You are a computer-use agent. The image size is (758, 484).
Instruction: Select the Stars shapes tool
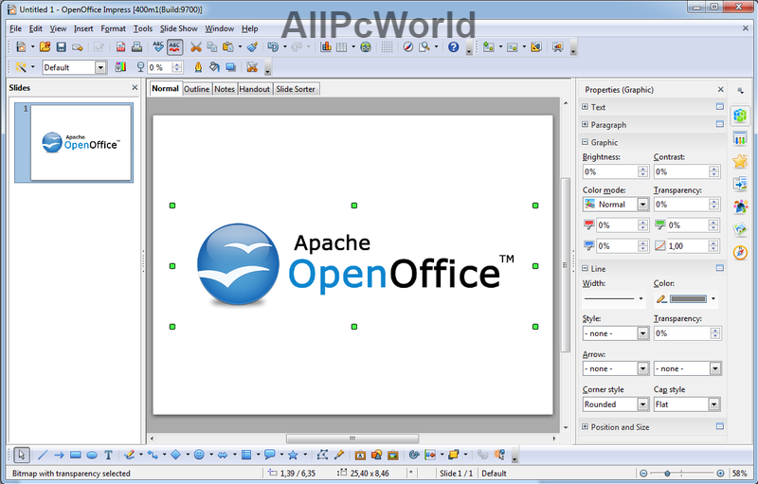pos(293,455)
